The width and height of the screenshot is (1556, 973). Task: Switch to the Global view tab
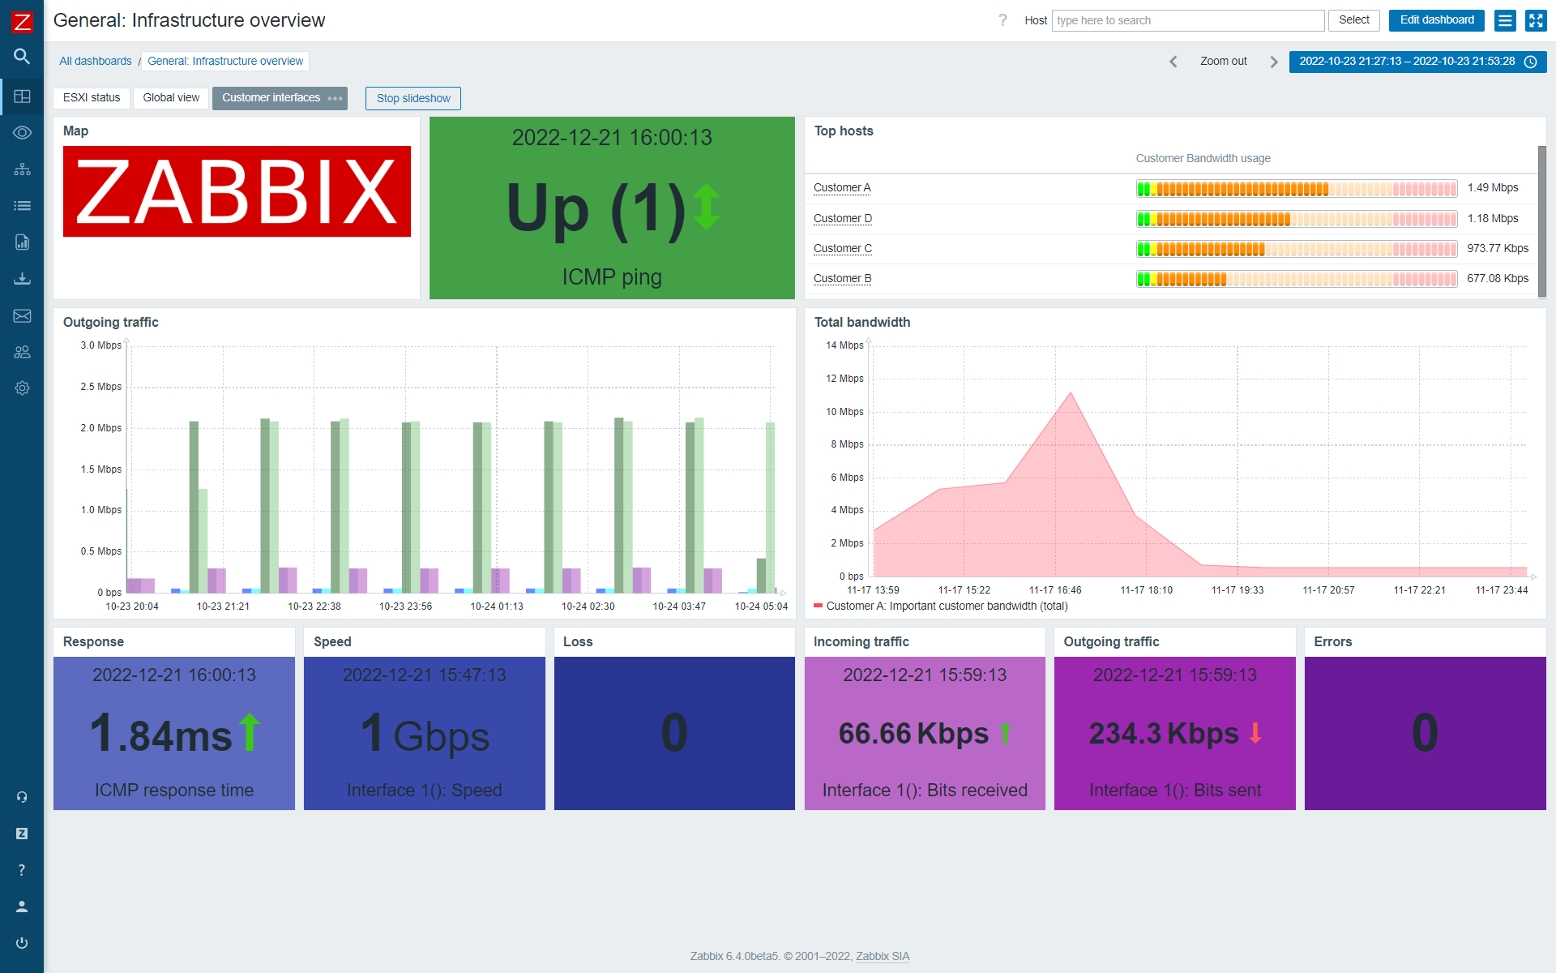[170, 97]
